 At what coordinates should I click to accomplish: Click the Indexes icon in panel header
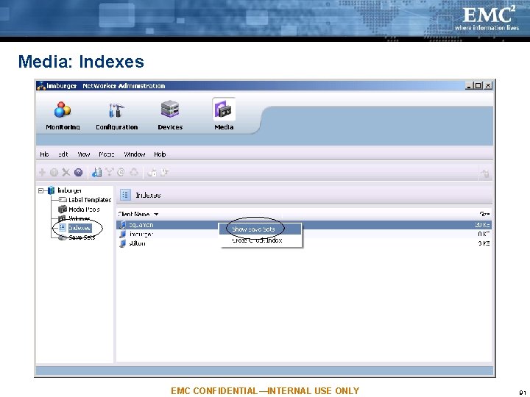pos(125,195)
